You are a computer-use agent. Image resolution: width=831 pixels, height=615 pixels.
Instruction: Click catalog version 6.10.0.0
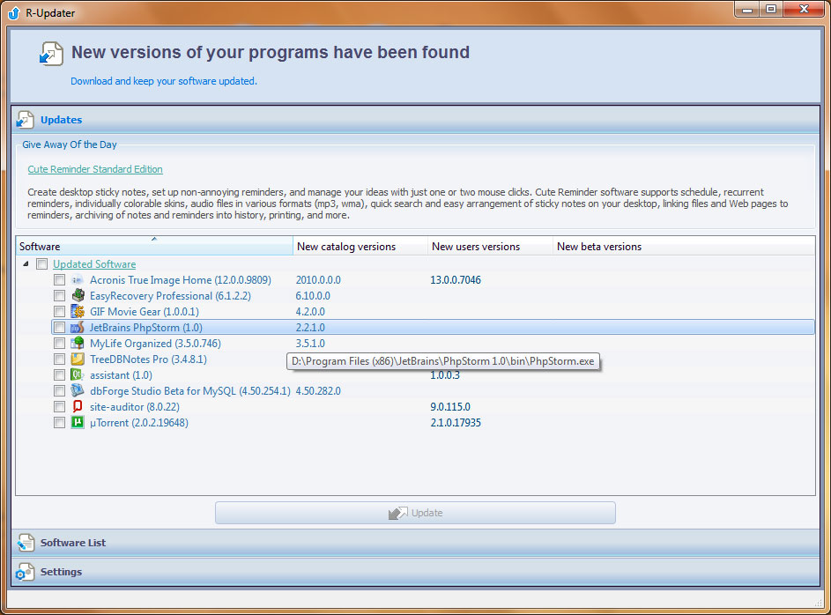313,295
